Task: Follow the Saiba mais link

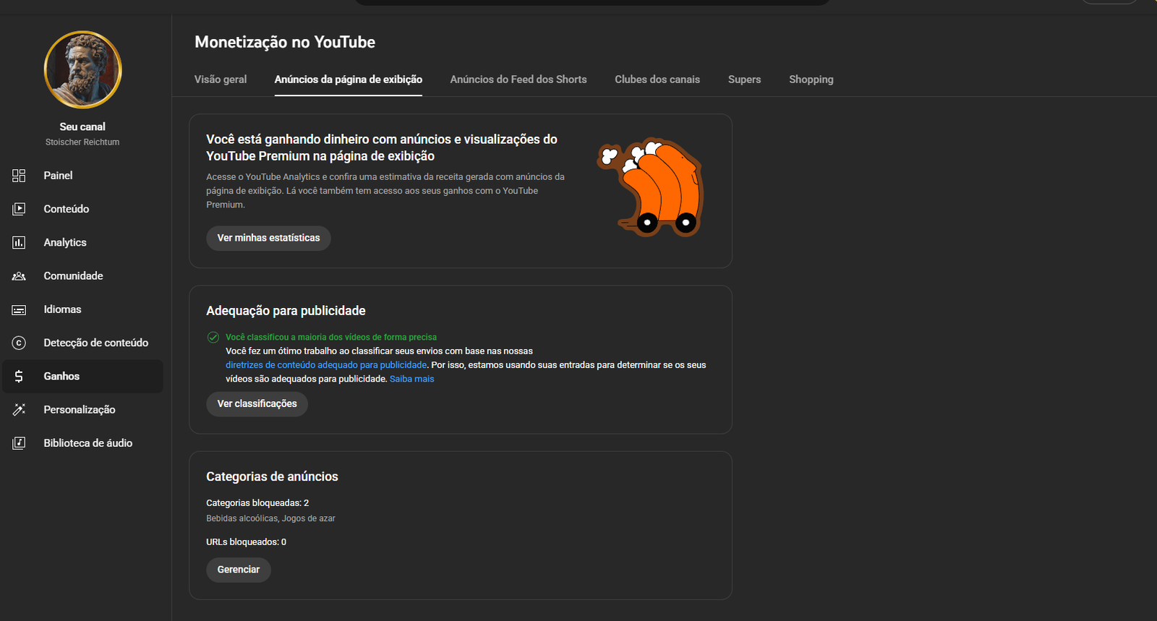Action: (x=412, y=379)
